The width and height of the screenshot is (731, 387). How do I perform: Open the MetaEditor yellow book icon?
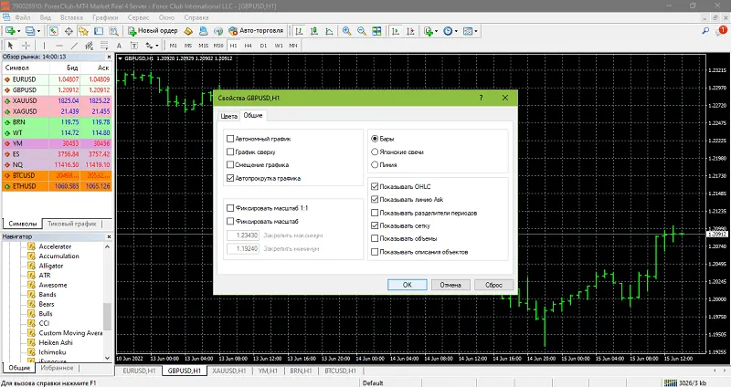pyautogui.click(x=188, y=31)
